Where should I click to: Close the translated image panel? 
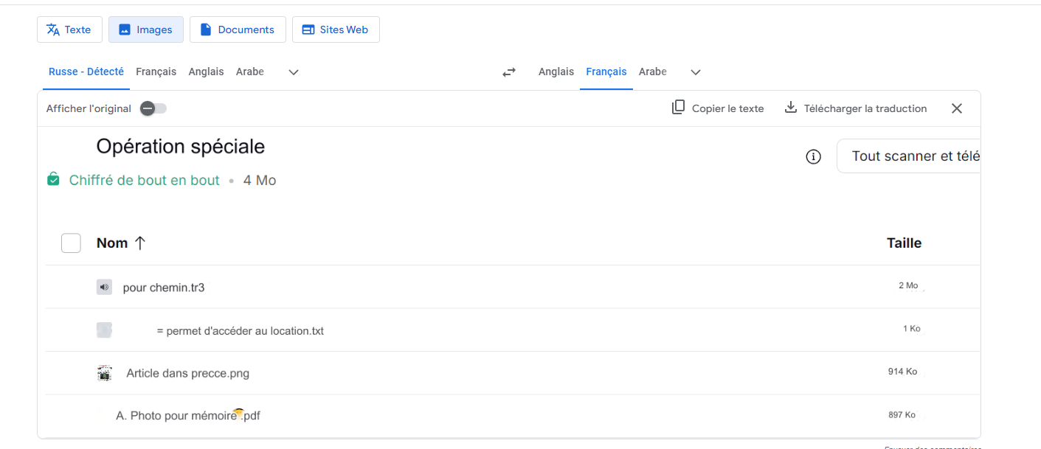tap(956, 108)
